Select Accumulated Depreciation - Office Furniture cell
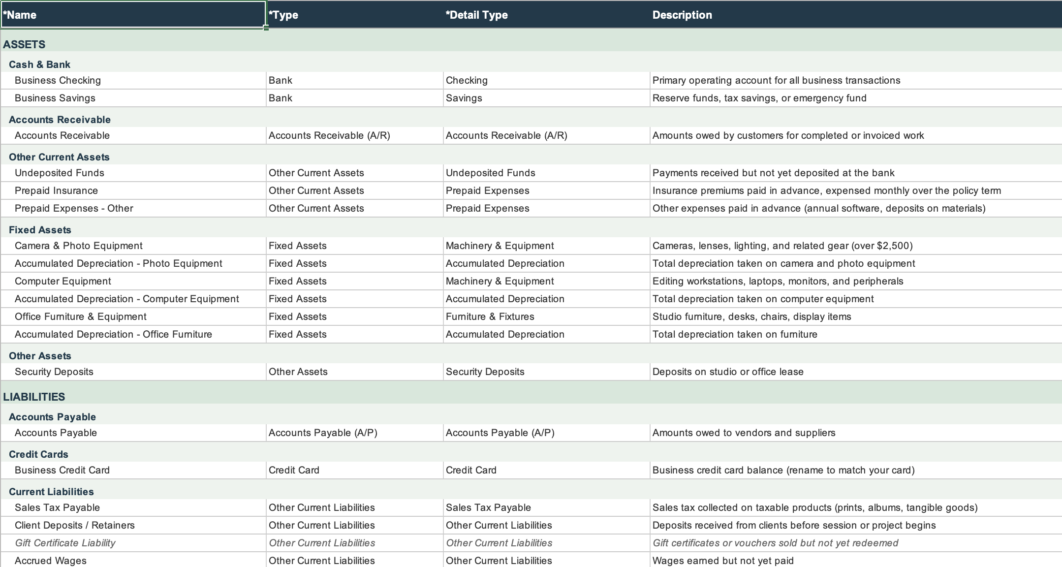Screen dimensions: 1062x567 (133, 334)
